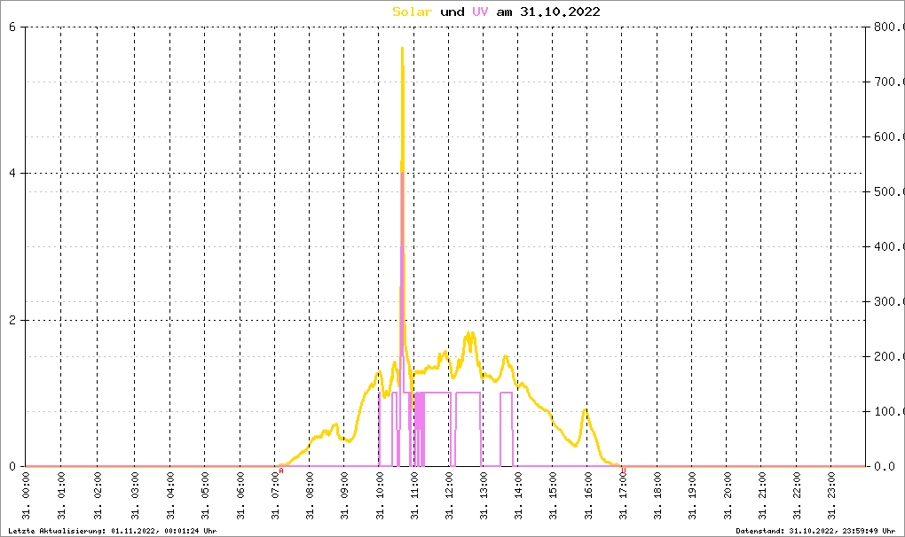Click the time label '31. 06:00'

click(x=240, y=496)
